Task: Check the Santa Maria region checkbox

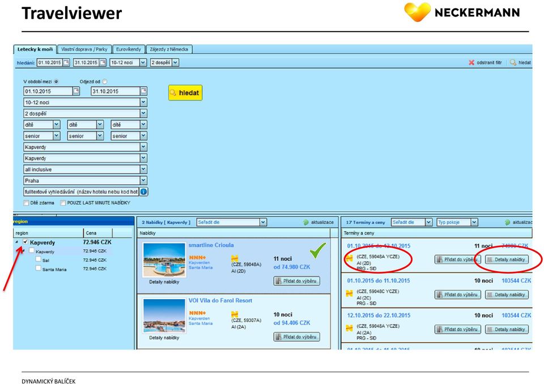Action: coord(38,268)
